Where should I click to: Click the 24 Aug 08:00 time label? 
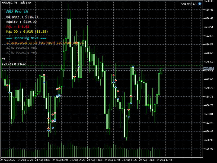coord(43,160)
